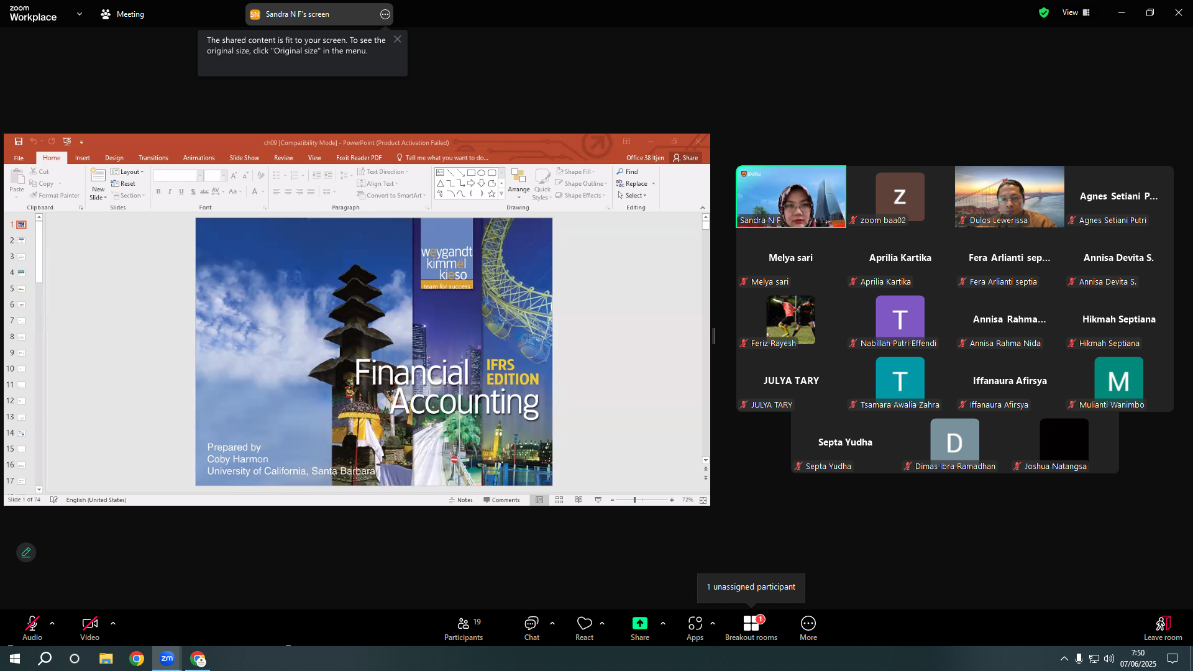Unmute audio in Zoom toolbar
Screen dimensions: 1193x671
point(32,628)
